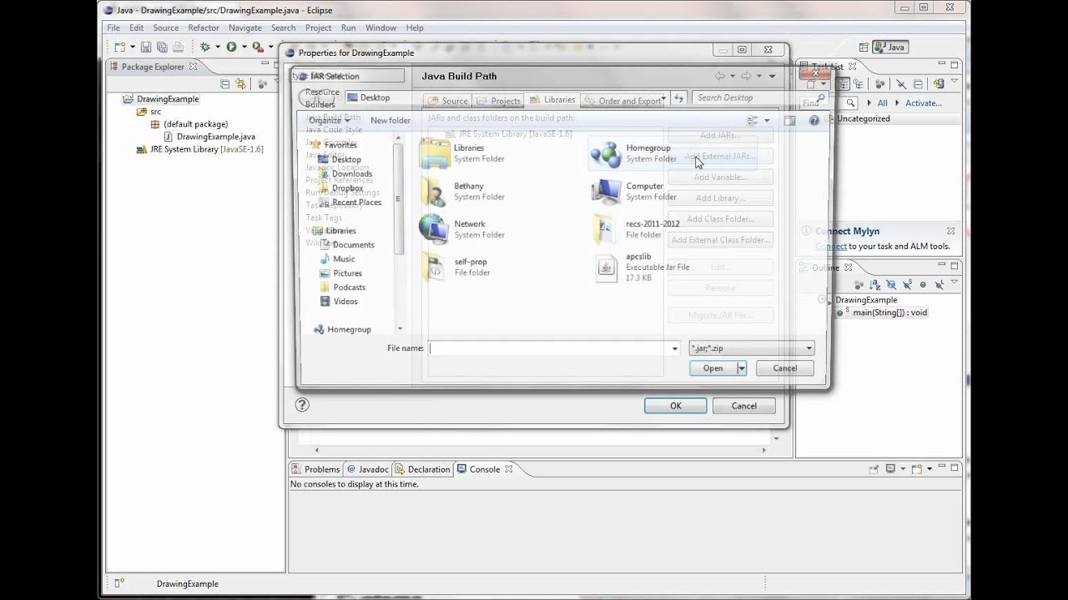Screen dimensions: 1068x600
Task: Open the Organize dropdown menu
Action: click(329, 120)
